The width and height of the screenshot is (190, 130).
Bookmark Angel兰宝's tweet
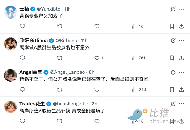click(x=172, y=89)
